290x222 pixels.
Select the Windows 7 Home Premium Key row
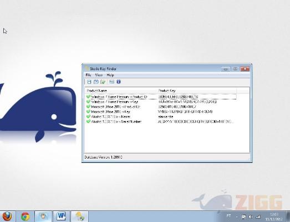click(161, 102)
